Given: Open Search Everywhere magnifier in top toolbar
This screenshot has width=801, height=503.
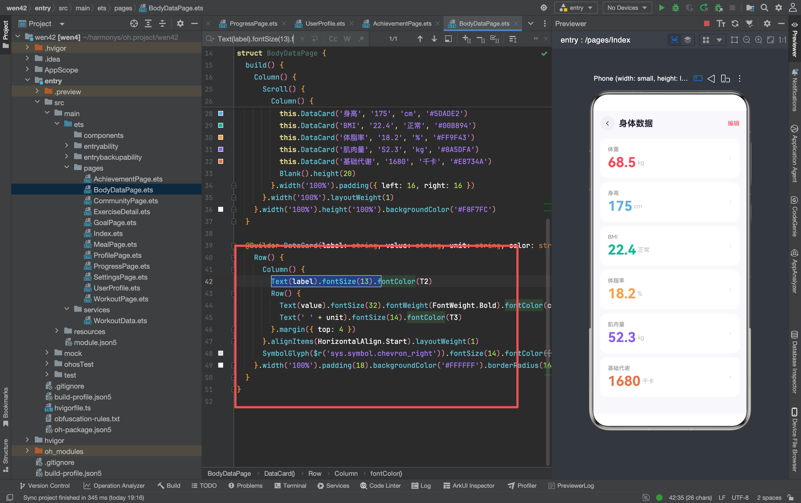Looking at the screenshot, I should [764, 8].
